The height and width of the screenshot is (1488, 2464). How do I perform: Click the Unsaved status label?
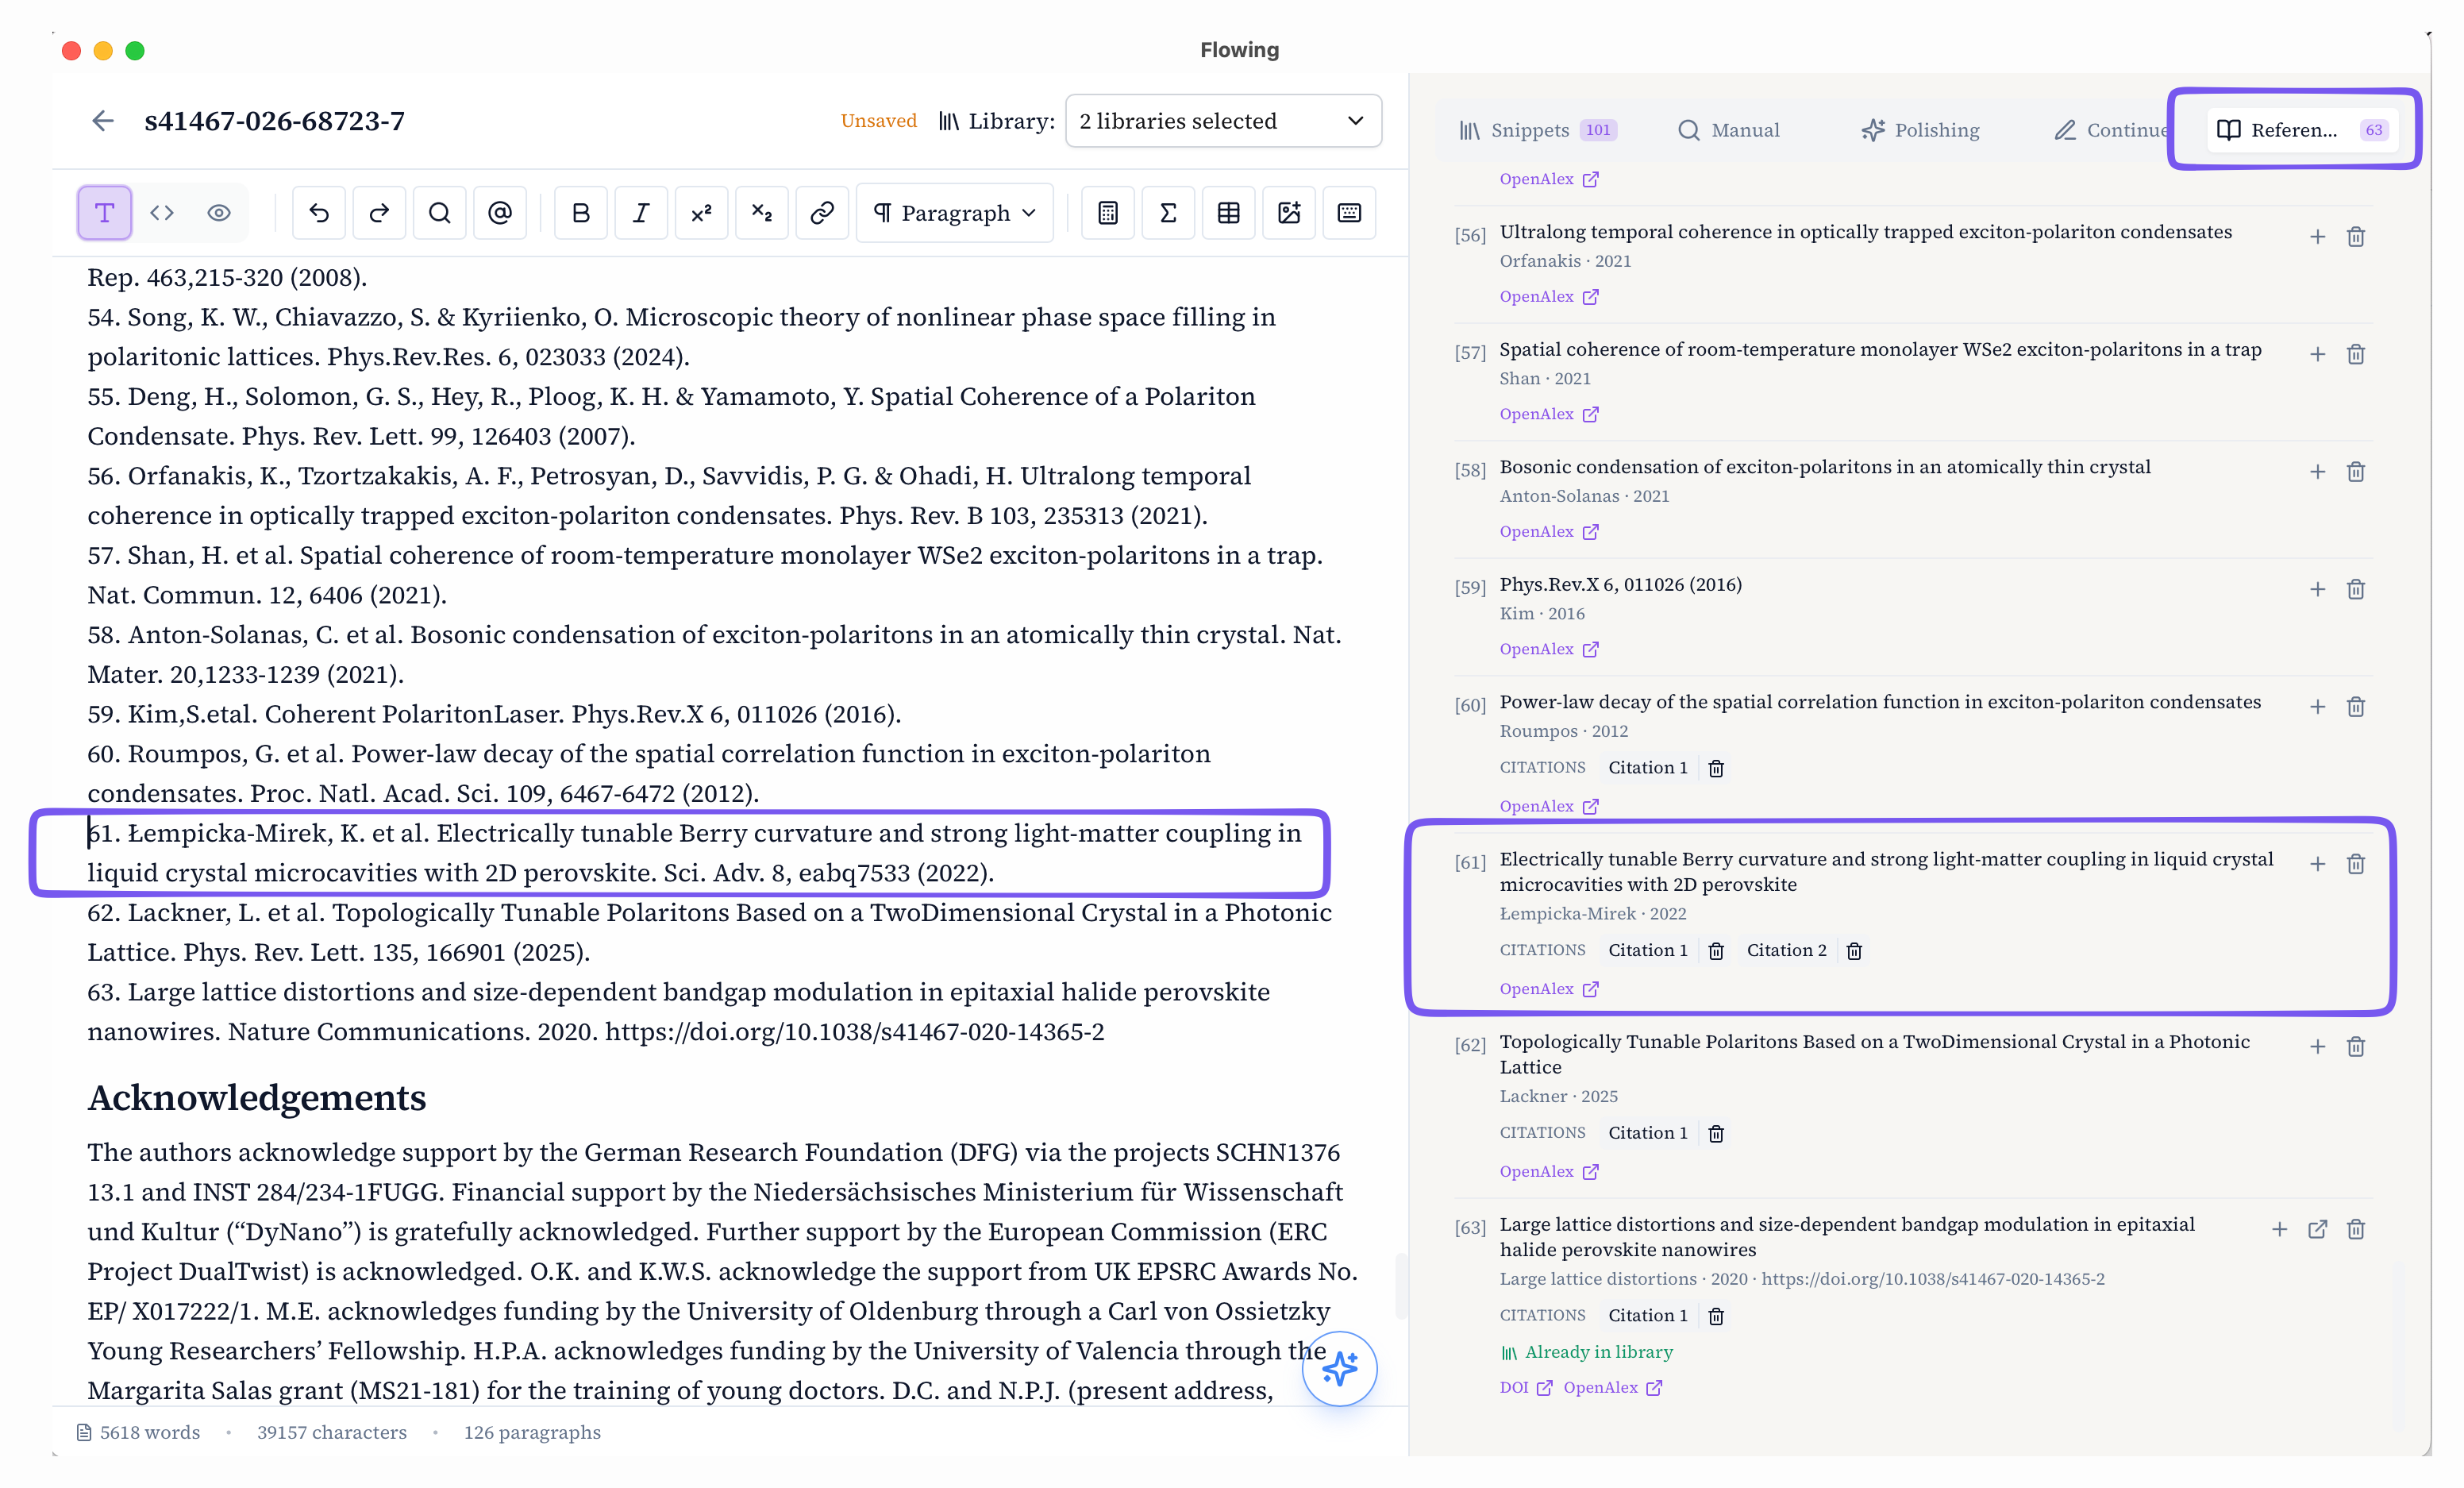(x=878, y=121)
